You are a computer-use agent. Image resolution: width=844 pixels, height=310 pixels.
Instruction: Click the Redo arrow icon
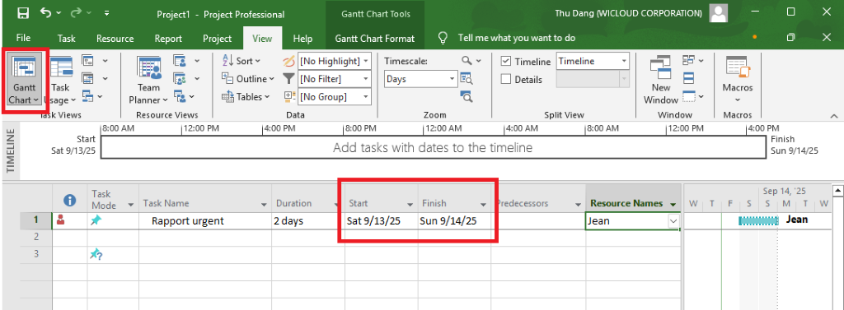[x=75, y=13]
